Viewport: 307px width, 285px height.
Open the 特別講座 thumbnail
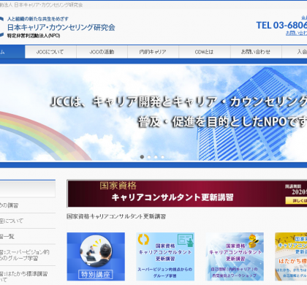96,256
